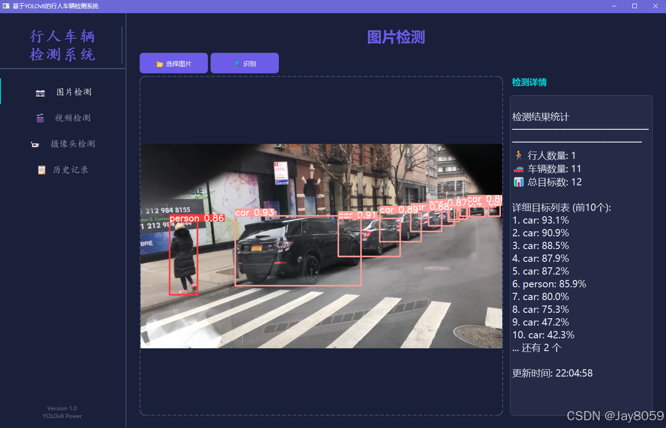
Task: Close the application window
Action: pos(656,6)
